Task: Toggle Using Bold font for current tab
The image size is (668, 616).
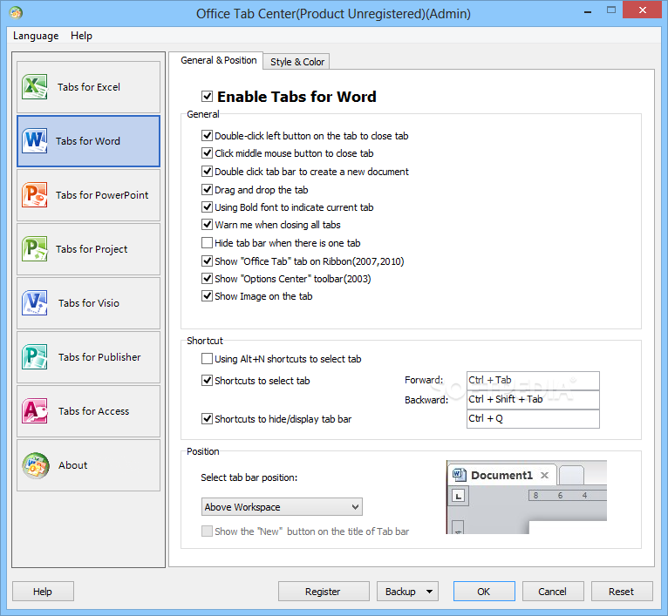Action: 207,207
